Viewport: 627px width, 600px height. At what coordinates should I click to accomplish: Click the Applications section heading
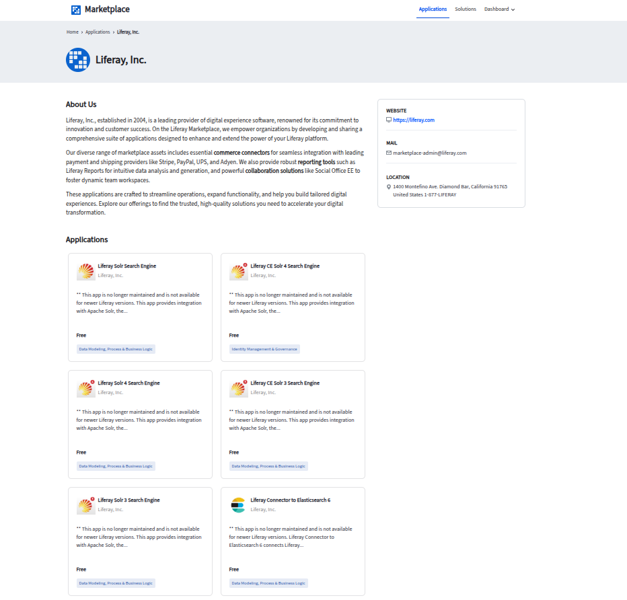pyautogui.click(x=87, y=240)
